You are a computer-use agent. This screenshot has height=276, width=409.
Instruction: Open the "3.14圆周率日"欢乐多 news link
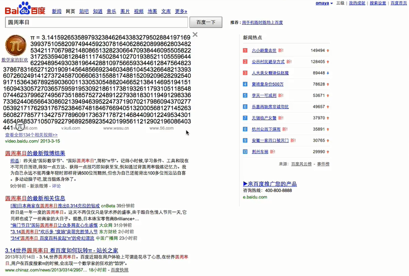pyautogui.click(x=54, y=232)
